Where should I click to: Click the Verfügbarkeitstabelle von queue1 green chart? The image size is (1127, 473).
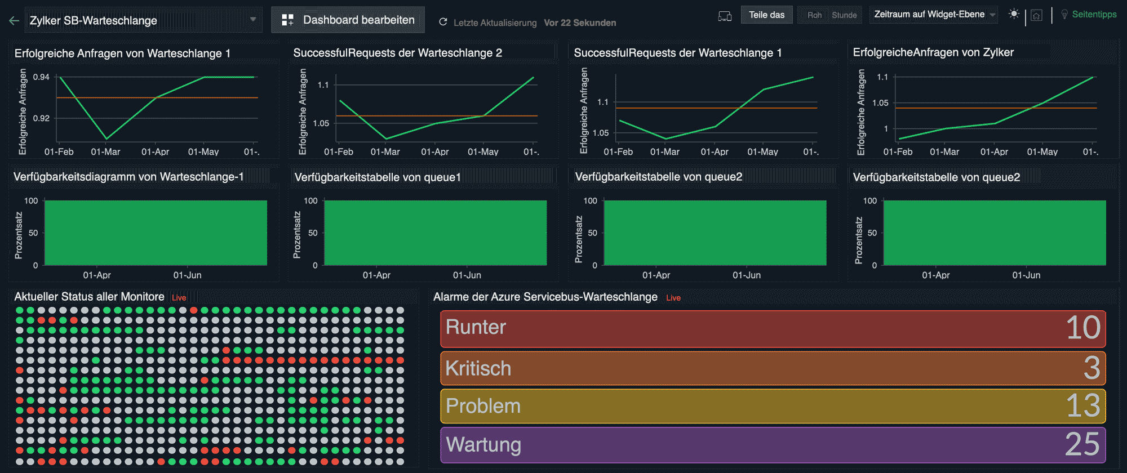point(435,233)
